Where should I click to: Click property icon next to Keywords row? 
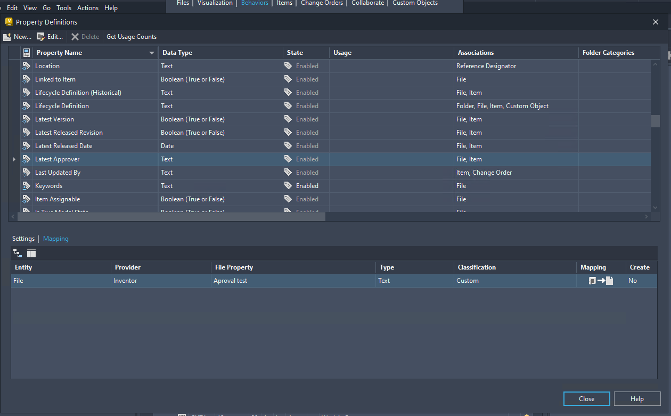(x=26, y=186)
